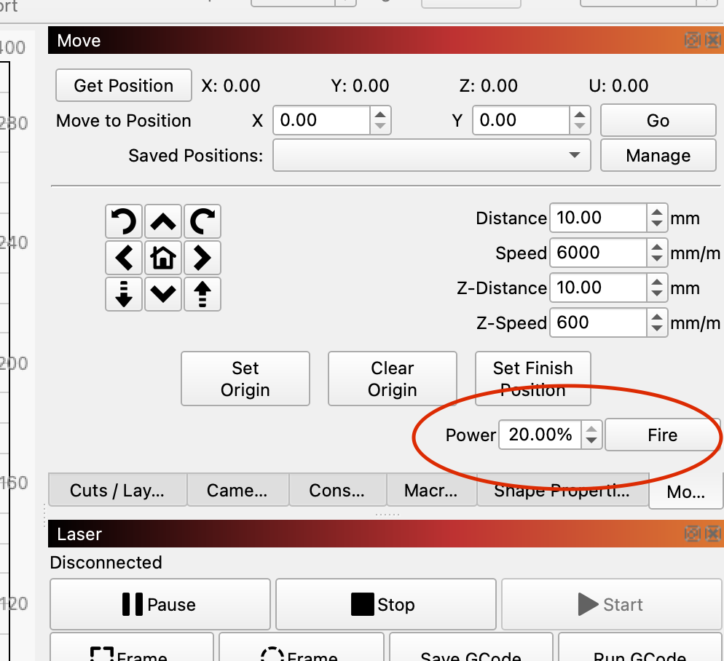The height and width of the screenshot is (661, 724).
Task: Switch to the Cuts / Layers tab
Action: [x=117, y=490]
